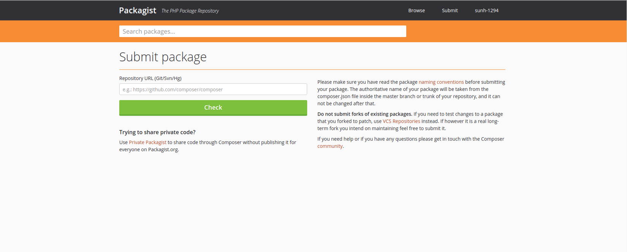
Task: Open the naming conventions link
Action: pyautogui.click(x=441, y=82)
